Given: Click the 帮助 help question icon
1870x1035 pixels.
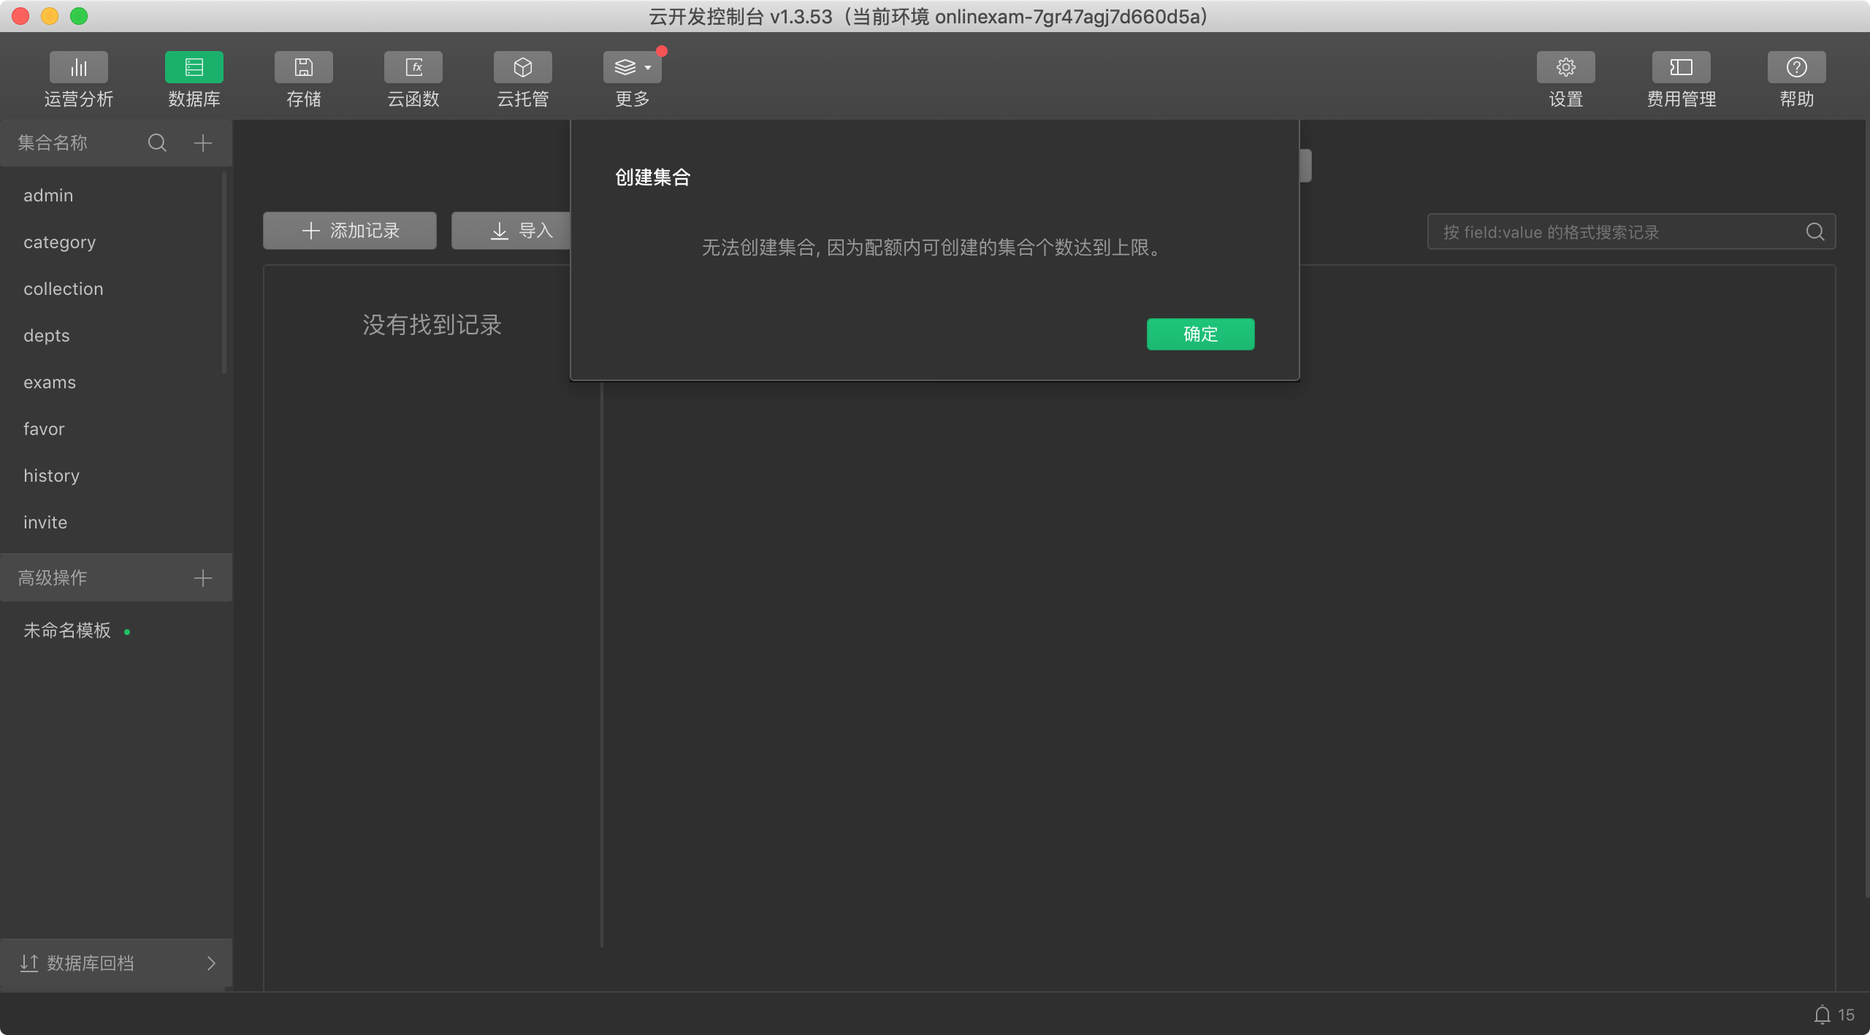Looking at the screenshot, I should 1796,68.
